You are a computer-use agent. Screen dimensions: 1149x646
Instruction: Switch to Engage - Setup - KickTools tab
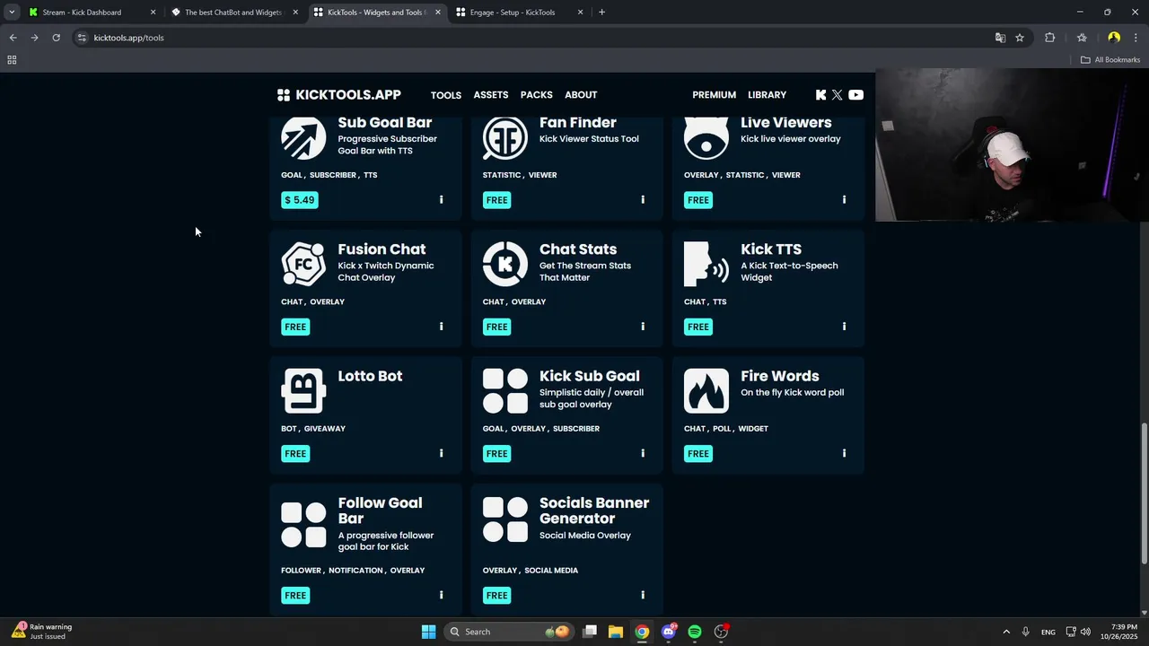pos(519,13)
